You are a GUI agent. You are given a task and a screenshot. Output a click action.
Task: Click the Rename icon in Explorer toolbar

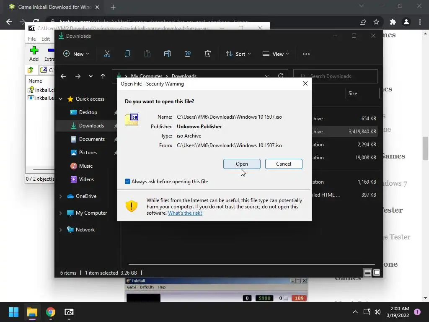[x=168, y=54]
